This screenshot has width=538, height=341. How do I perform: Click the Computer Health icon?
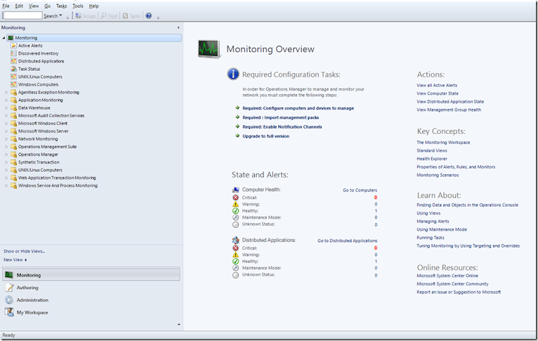coord(235,190)
